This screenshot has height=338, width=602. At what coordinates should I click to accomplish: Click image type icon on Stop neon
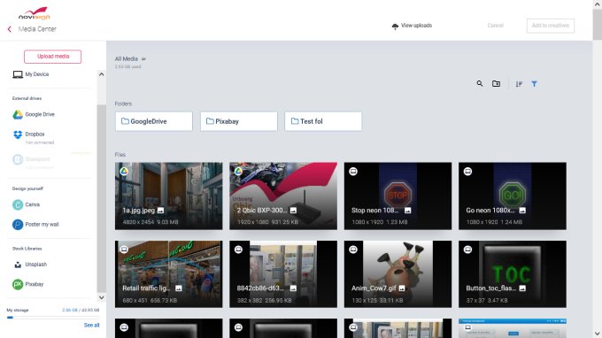click(x=408, y=211)
